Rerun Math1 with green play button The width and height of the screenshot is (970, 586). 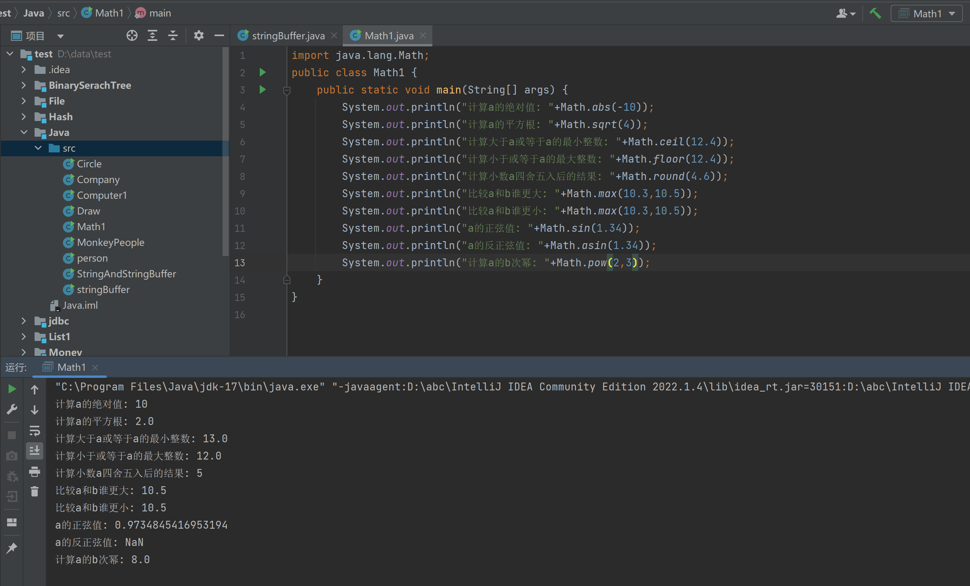(12, 389)
